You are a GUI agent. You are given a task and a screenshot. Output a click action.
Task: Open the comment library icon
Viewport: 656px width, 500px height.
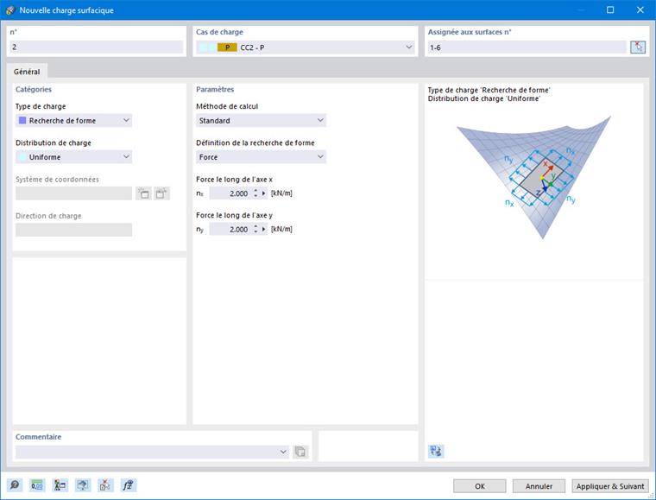300,452
